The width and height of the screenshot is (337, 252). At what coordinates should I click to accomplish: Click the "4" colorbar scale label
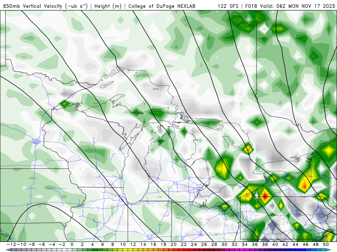[x=92, y=244]
